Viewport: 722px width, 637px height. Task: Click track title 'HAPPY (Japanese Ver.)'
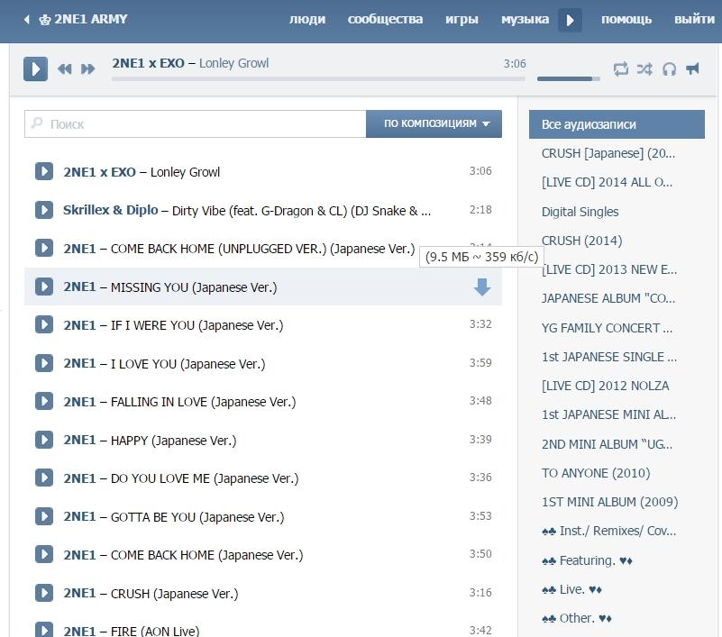174,441
